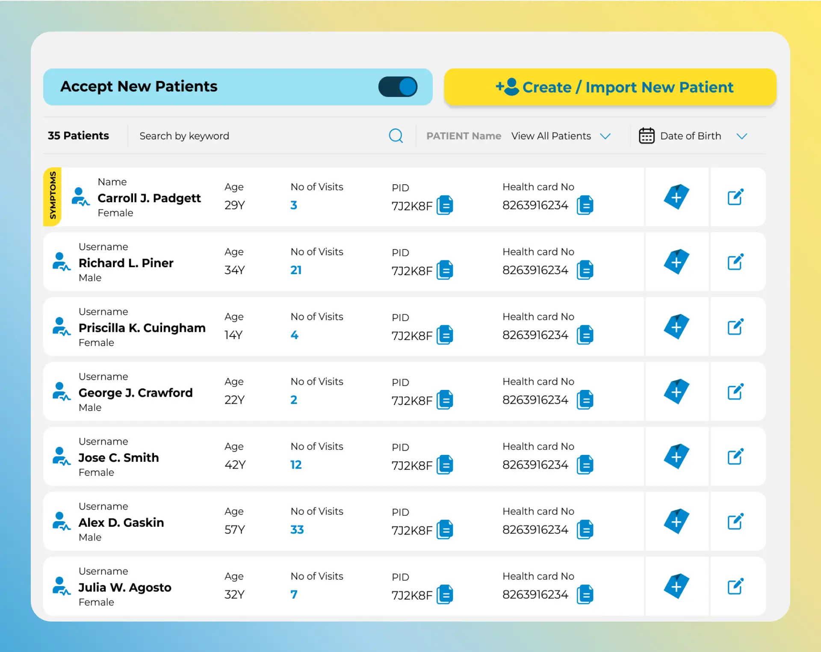Copy Carroll J. Padgett's PID
This screenshot has height=652, width=821.
445,206
